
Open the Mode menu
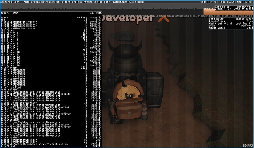27,2
